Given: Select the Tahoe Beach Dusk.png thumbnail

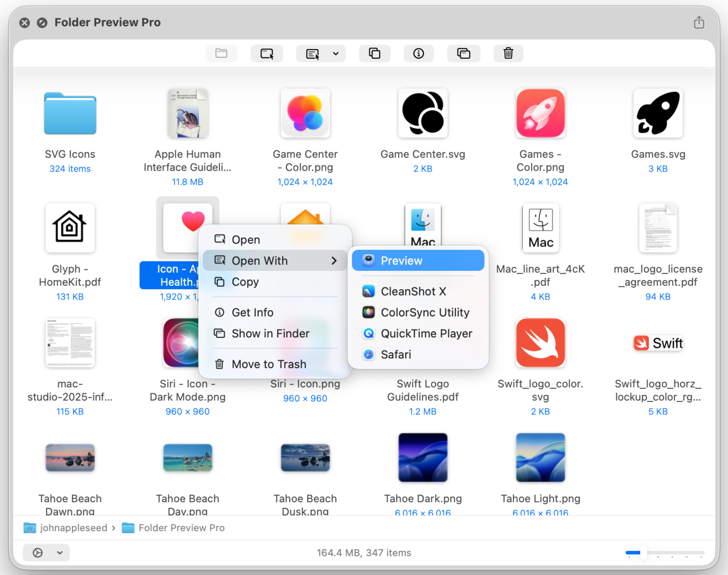Looking at the screenshot, I should tap(305, 458).
